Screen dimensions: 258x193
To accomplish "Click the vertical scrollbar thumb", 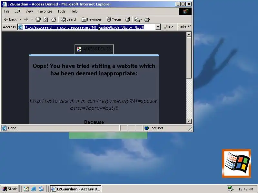I will (x=189, y=58).
